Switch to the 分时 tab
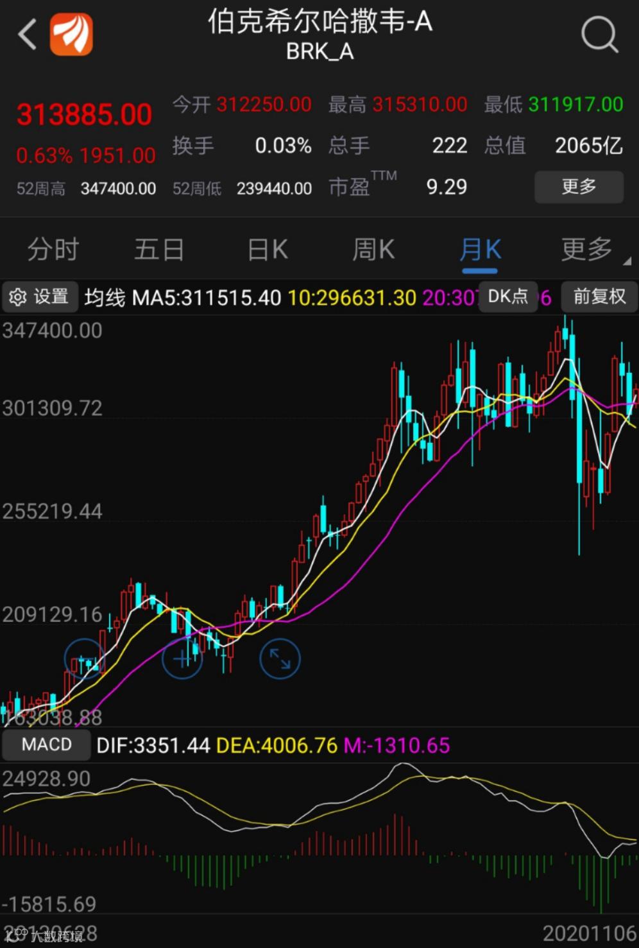The height and width of the screenshot is (948, 639). [x=53, y=249]
